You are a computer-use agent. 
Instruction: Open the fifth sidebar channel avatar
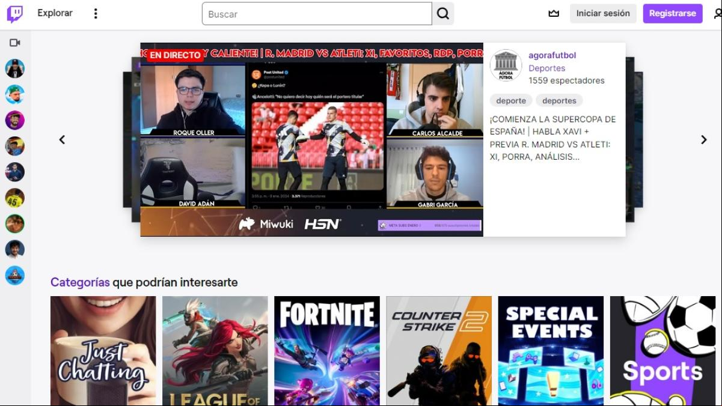coord(15,172)
